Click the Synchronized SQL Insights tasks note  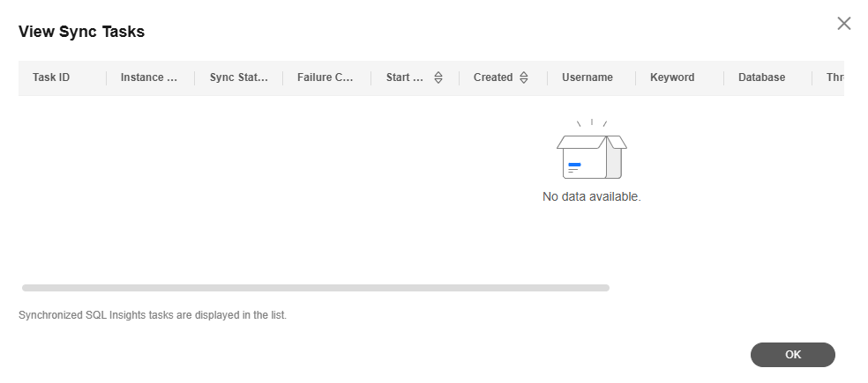pyautogui.click(x=153, y=314)
